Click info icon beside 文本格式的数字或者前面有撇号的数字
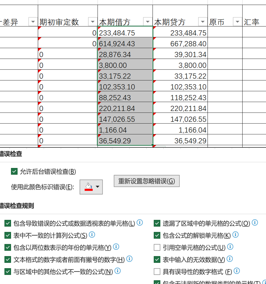 [x=130, y=259]
